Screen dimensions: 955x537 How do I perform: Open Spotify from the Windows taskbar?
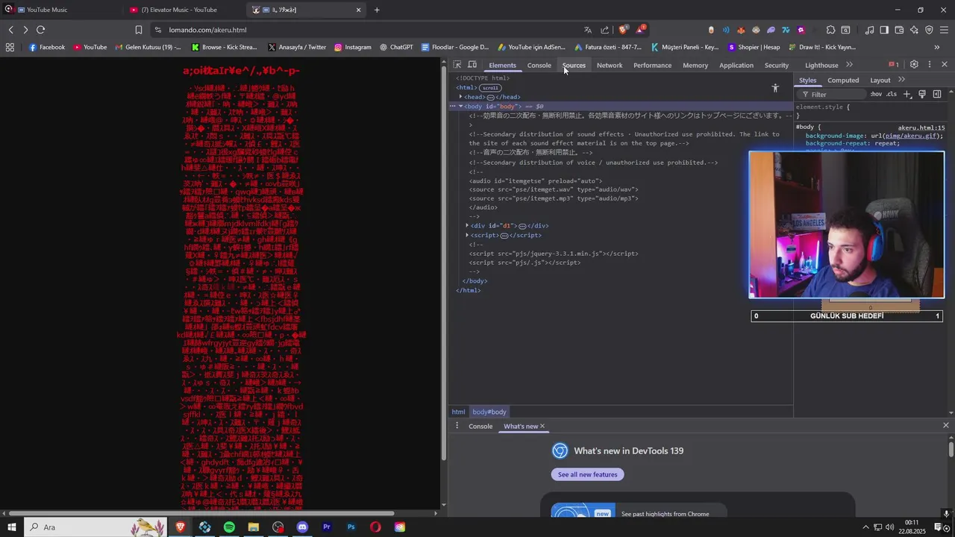coord(229,527)
